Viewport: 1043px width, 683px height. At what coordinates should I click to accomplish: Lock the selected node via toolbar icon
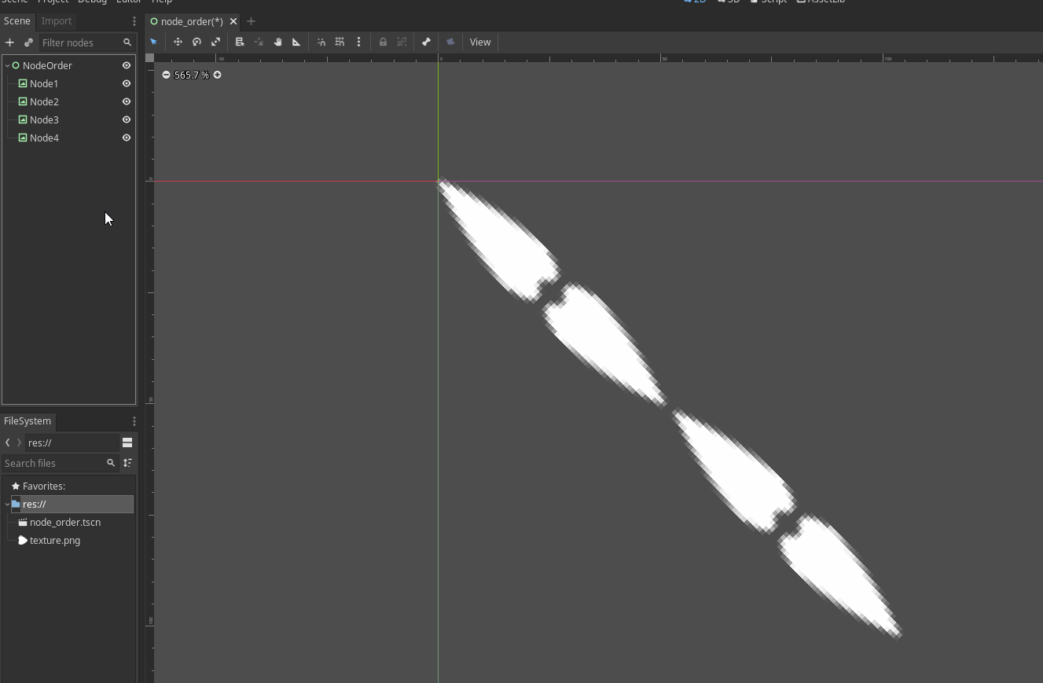click(x=383, y=42)
